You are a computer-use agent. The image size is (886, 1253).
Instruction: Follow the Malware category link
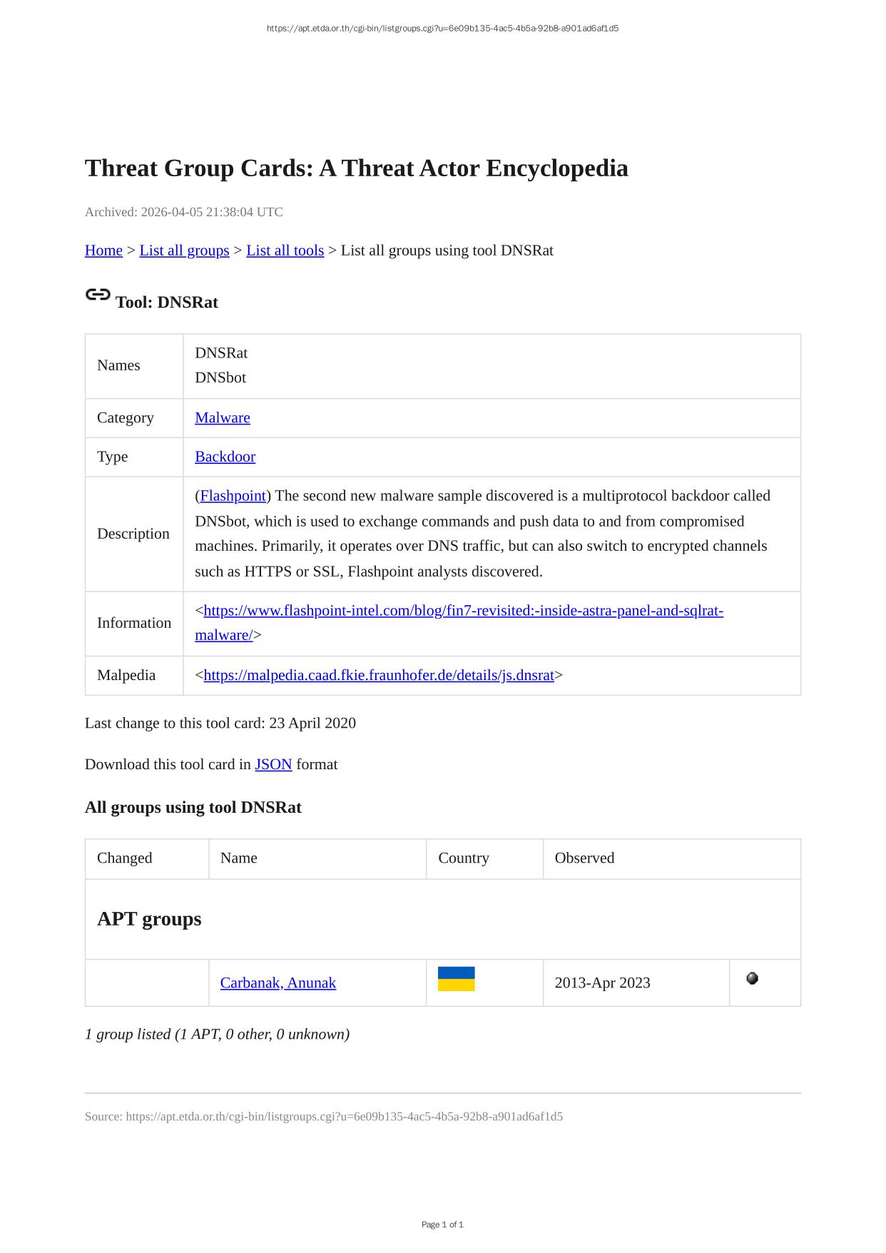pyautogui.click(x=223, y=418)
